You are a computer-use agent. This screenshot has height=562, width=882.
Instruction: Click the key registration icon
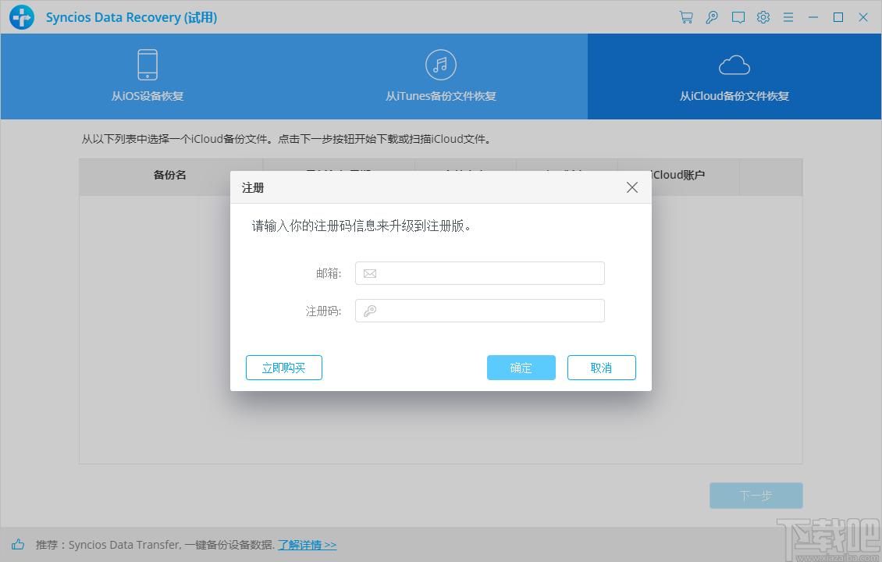pyautogui.click(x=712, y=17)
